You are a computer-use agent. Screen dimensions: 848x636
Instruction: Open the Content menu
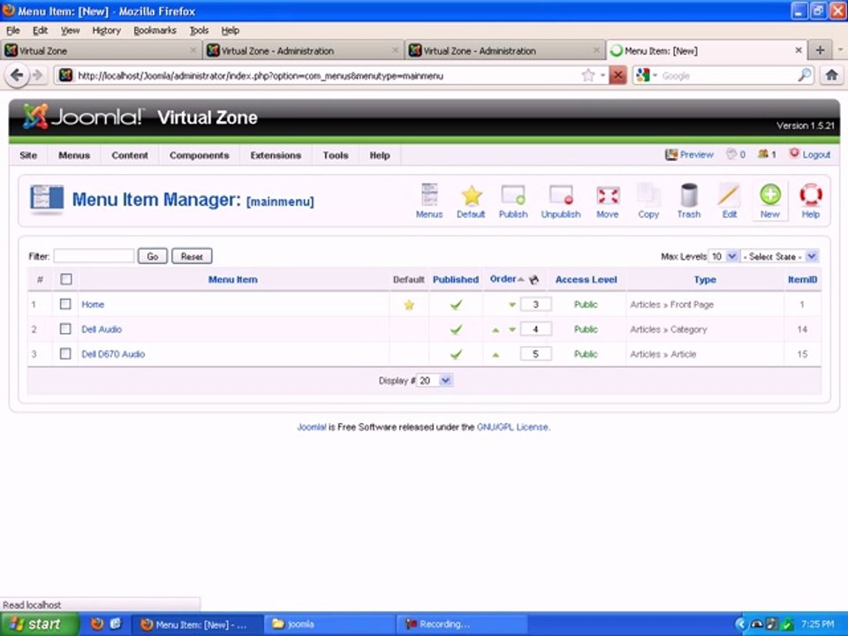[x=130, y=155]
